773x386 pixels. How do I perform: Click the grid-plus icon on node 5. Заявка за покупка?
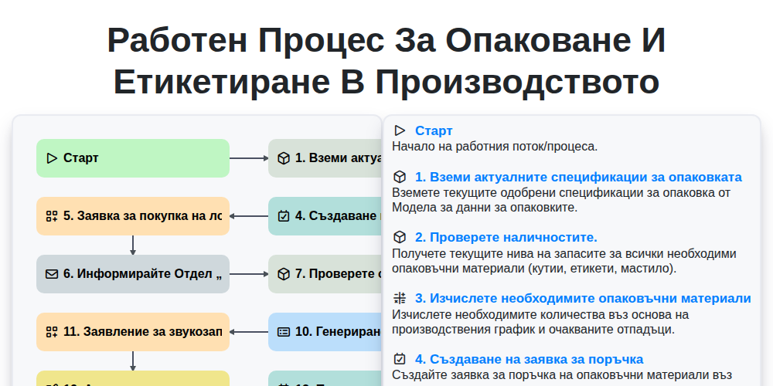(52, 216)
